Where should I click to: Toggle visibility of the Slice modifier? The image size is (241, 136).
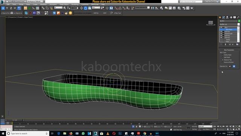221,28
